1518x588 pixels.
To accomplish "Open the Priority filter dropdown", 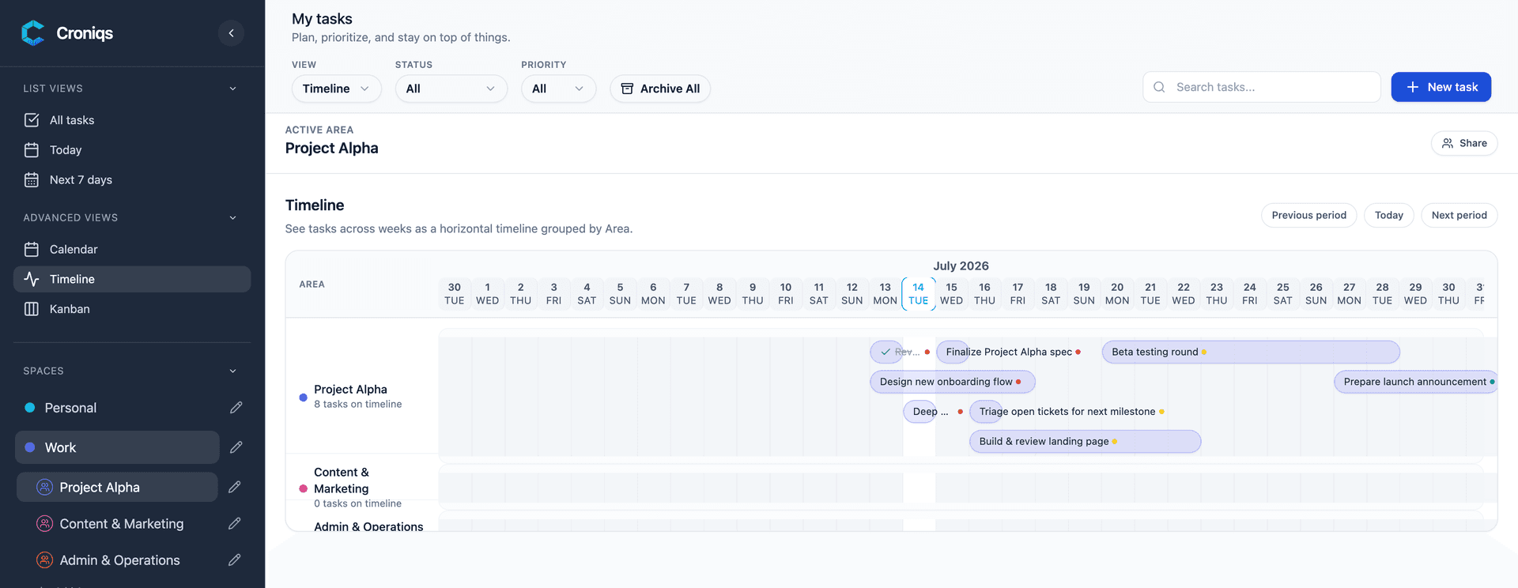I will tap(558, 89).
